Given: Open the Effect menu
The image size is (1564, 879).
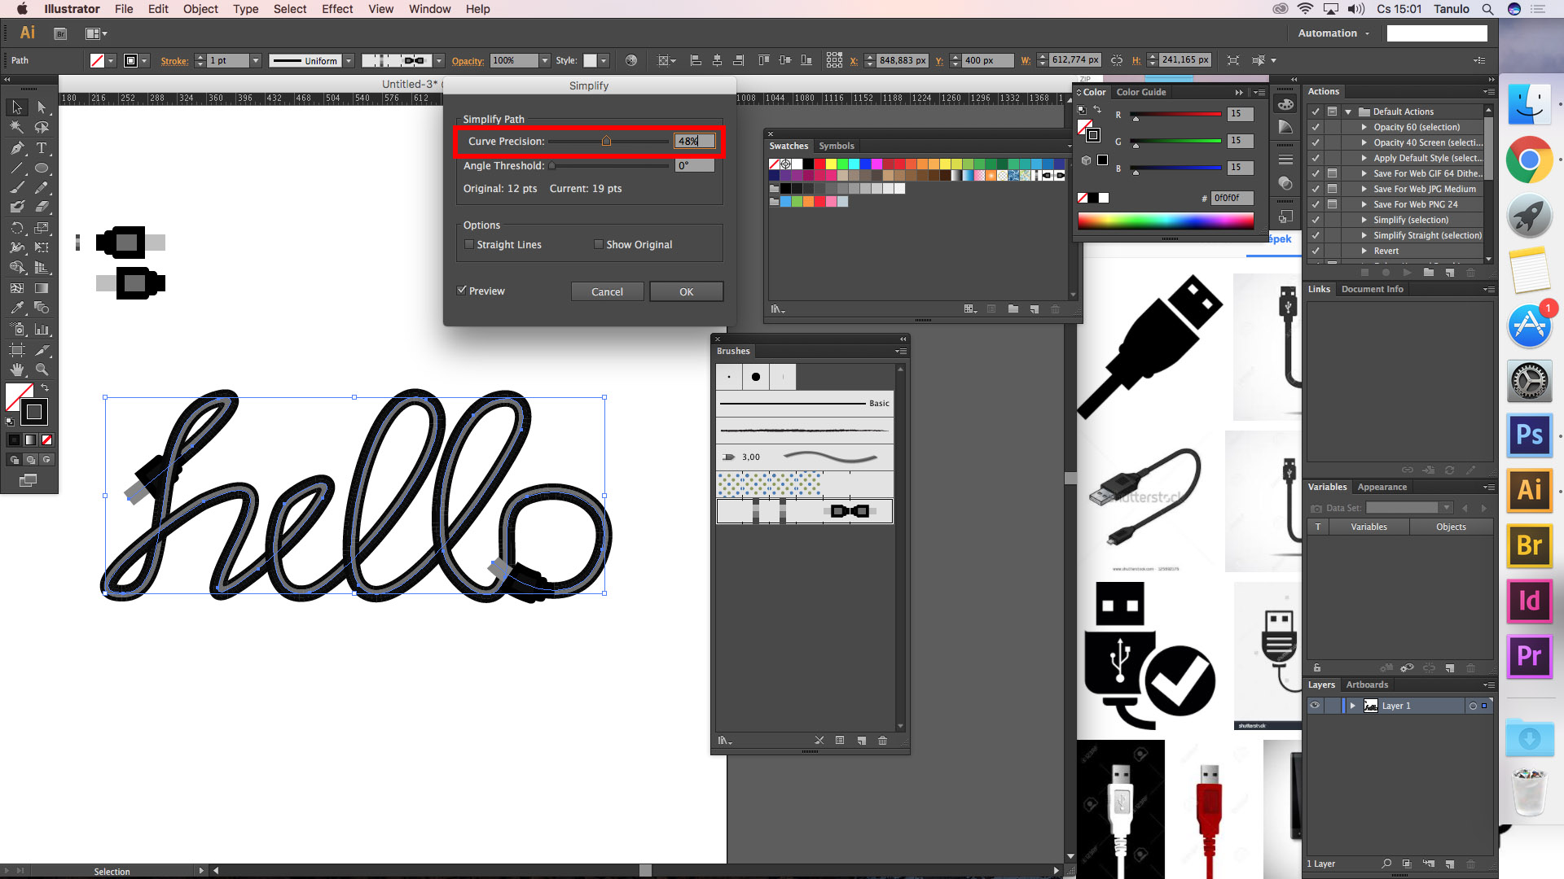Looking at the screenshot, I should coord(337,9).
